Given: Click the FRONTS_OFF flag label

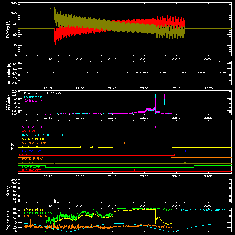Looking at the screenshot, I should (x=31, y=167).
